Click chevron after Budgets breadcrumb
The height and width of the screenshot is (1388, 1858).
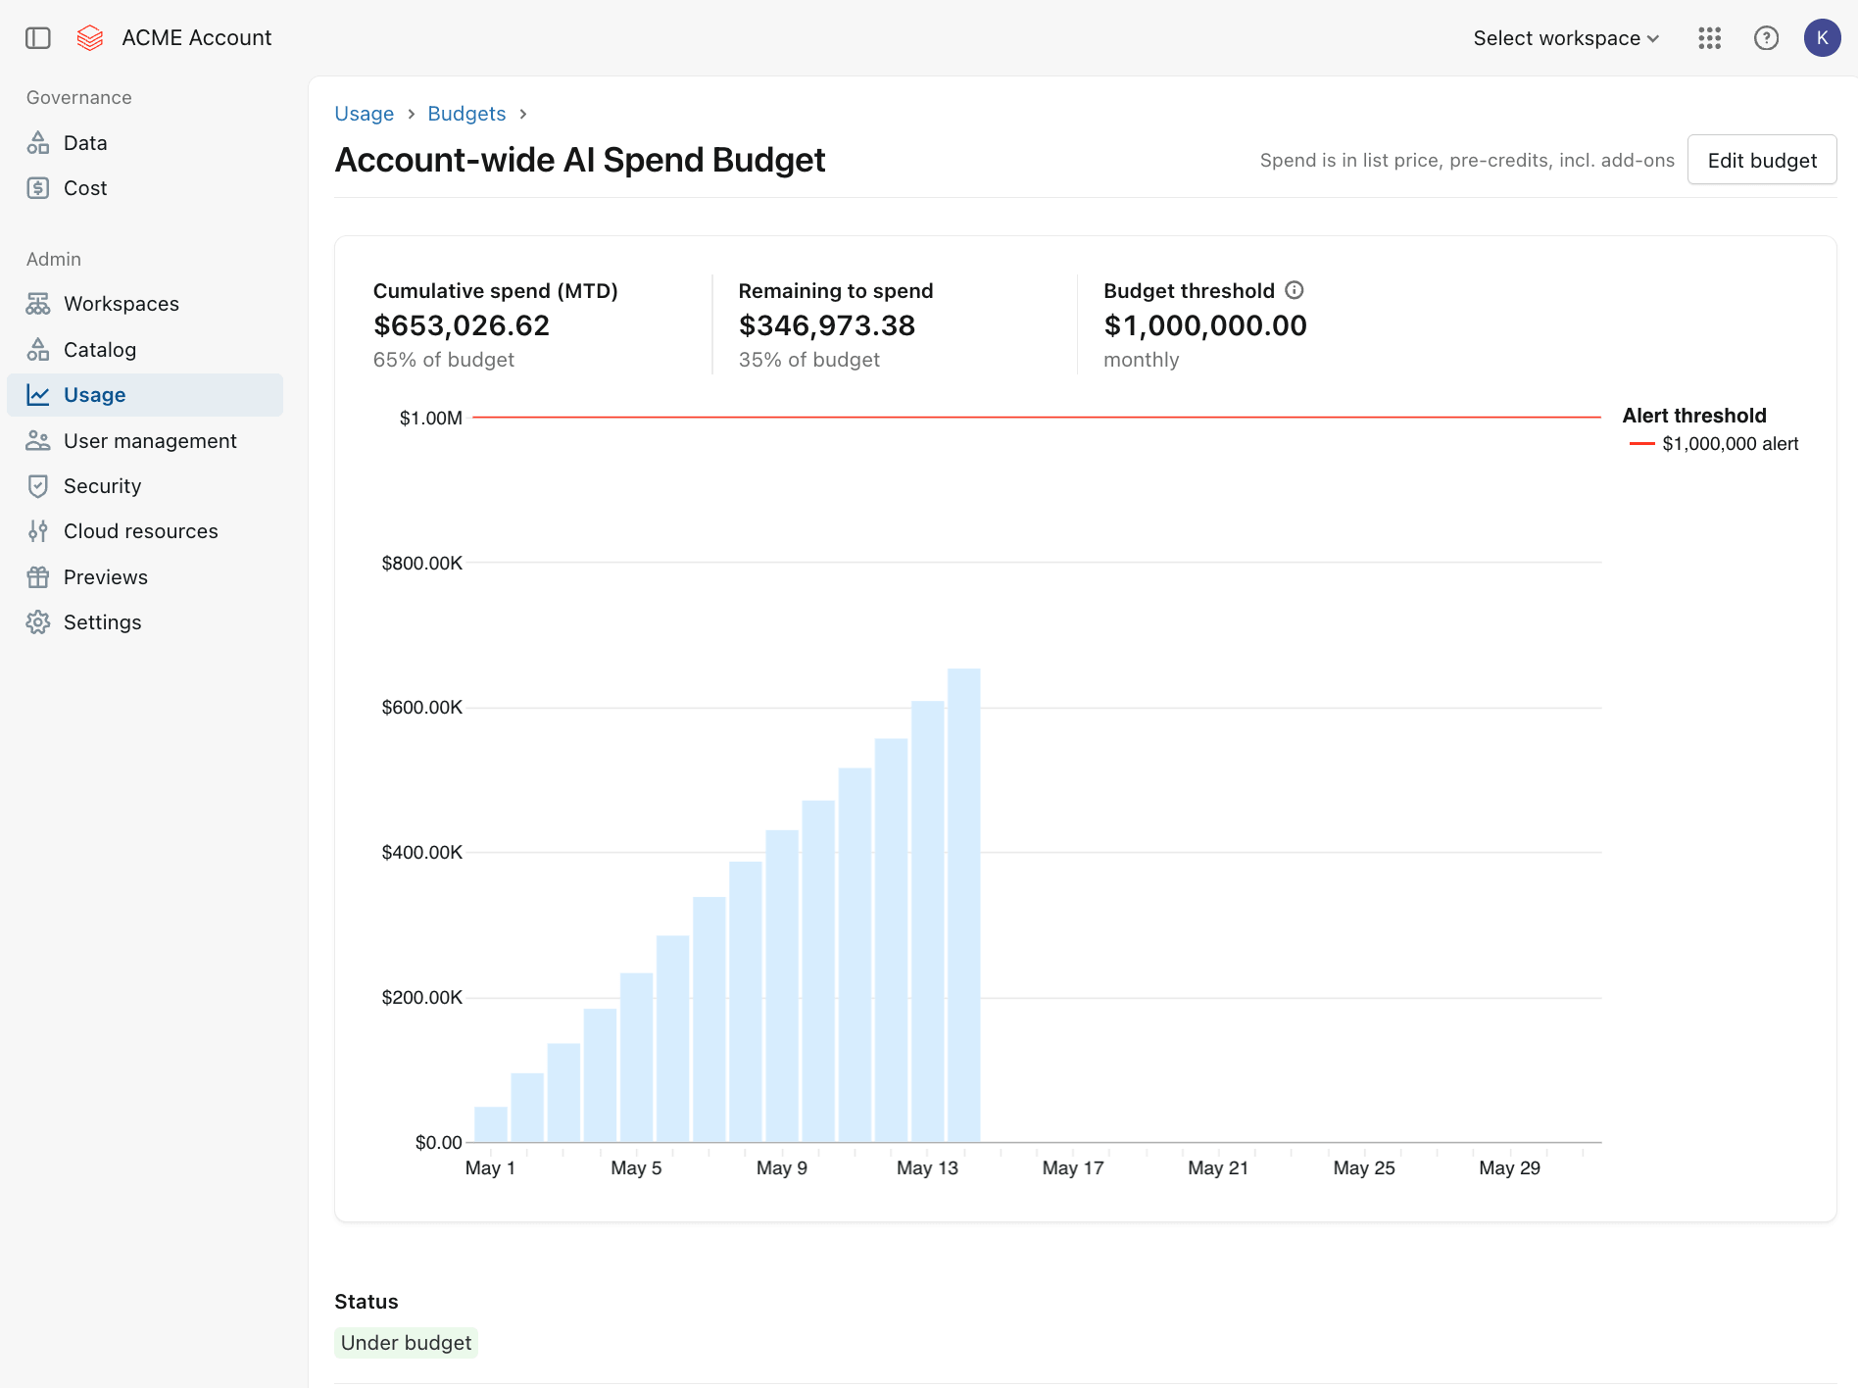tap(523, 114)
